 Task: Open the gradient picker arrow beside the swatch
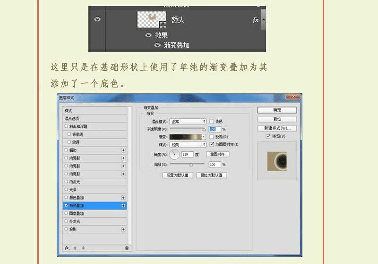point(204,137)
